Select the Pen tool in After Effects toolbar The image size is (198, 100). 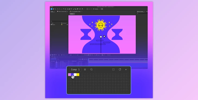coord(70,9)
